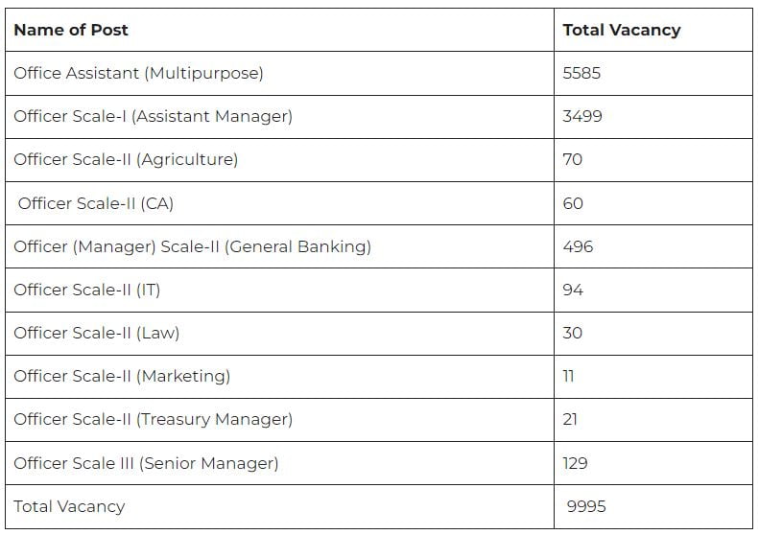This screenshot has height=535, width=759.
Task: Select Officer Scale-II (Treasury Manager) cell
Action: [x=153, y=419]
